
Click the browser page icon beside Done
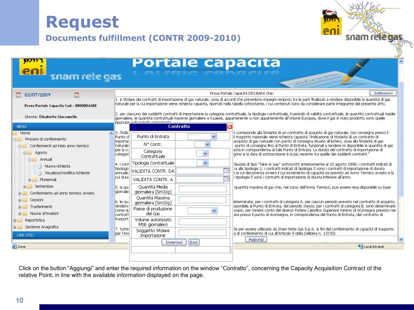pos(14,247)
